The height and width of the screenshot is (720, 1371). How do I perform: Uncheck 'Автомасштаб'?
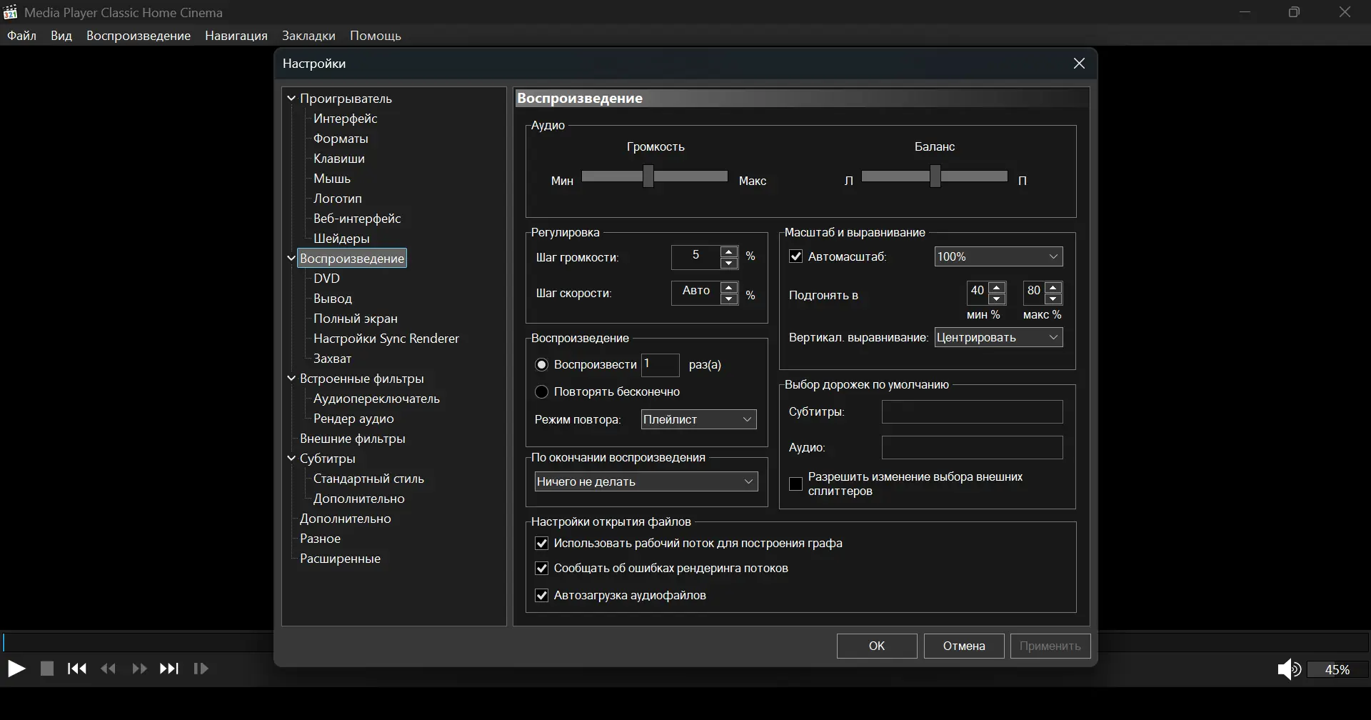point(795,256)
